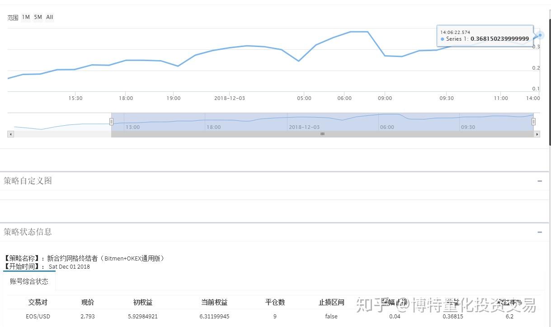Image resolution: width=551 pixels, height=327 pixels.
Task: Select the 5M range button
Action: click(38, 17)
